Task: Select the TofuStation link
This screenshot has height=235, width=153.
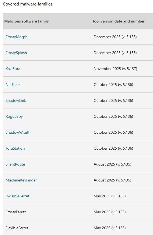Action: tap(15, 148)
